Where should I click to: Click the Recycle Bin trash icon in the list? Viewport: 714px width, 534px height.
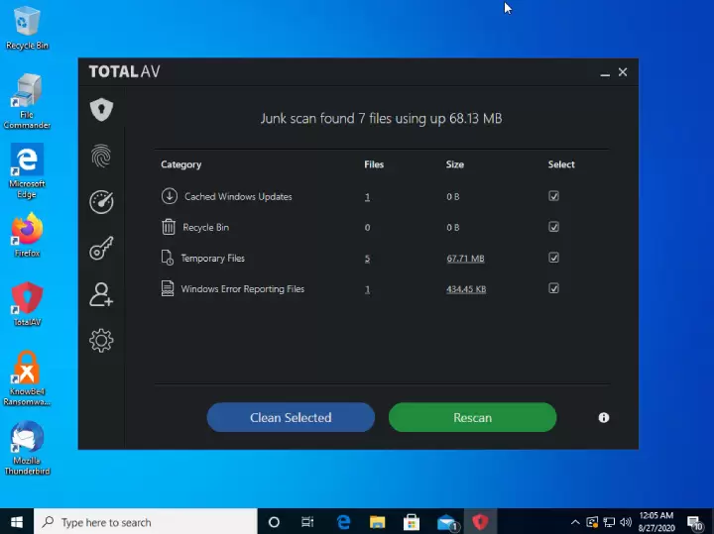pos(169,227)
